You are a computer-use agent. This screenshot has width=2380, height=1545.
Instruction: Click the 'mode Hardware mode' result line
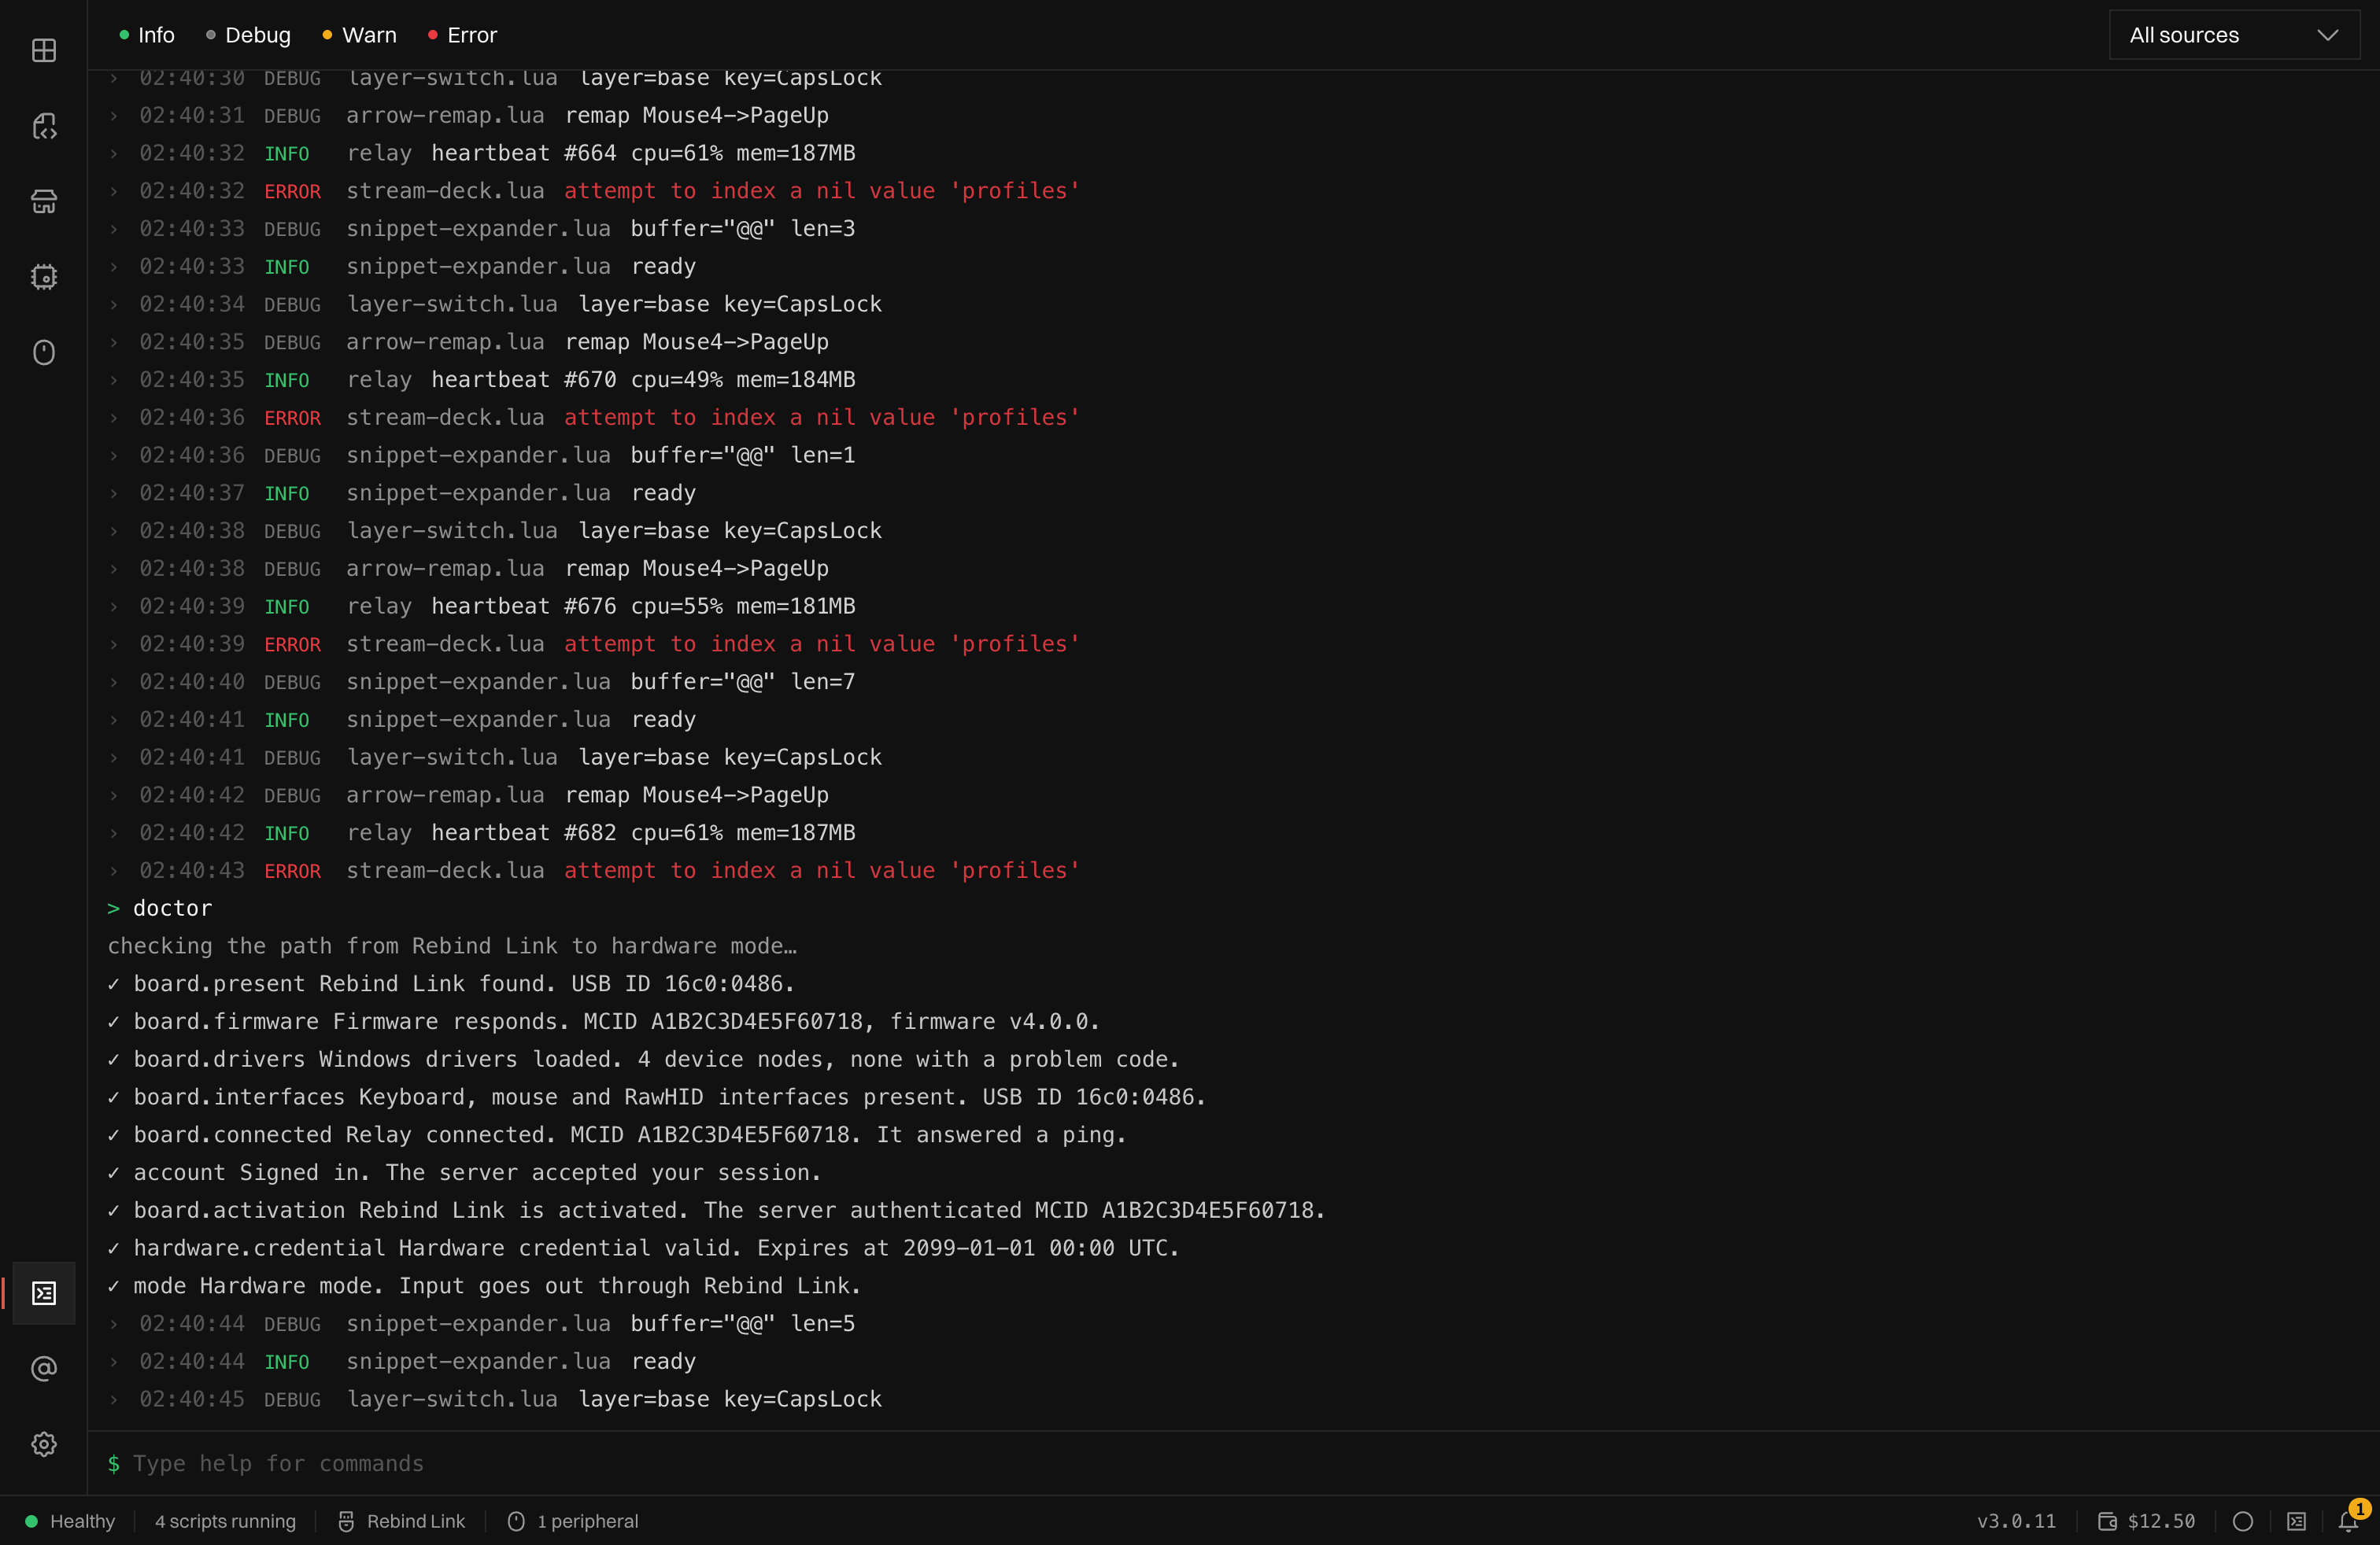tap(484, 1286)
